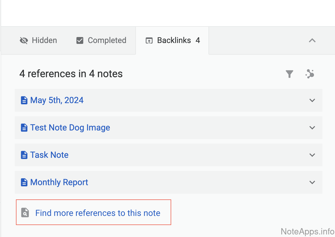Viewport: 335px width, 237px height.
Task: Expand the Test Note Dog Image row chevron
Action: point(312,128)
